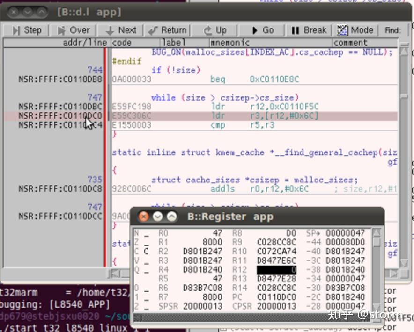Click the highlighted R12 register value

point(276,270)
